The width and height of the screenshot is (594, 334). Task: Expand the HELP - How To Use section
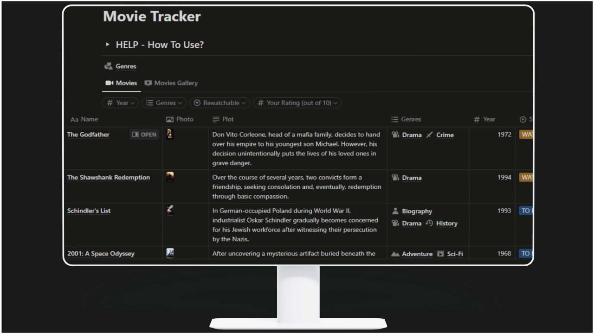pyautogui.click(x=107, y=45)
